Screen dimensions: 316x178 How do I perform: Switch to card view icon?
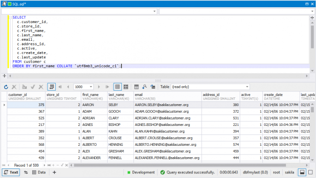126,87
